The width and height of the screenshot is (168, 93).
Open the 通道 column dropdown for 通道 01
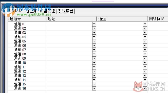click(145, 24)
